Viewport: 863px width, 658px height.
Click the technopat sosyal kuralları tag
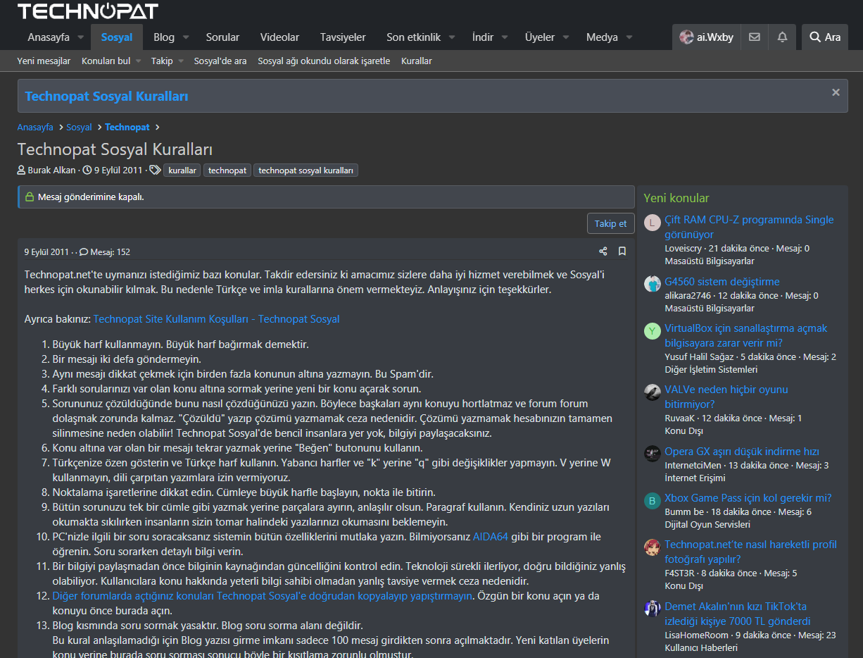305,170
